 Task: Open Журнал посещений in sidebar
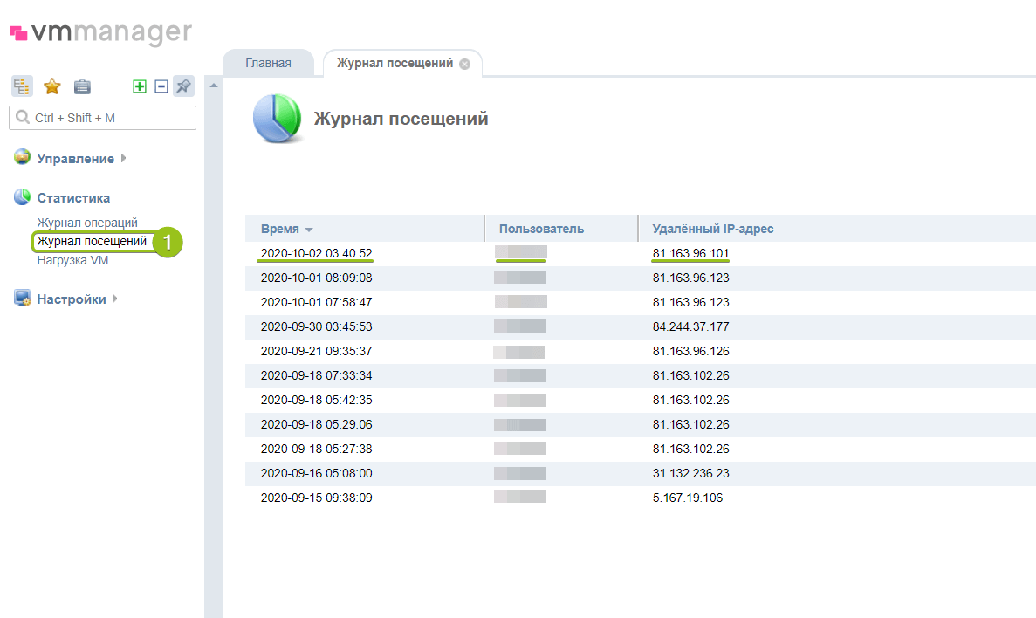point(92,241)
